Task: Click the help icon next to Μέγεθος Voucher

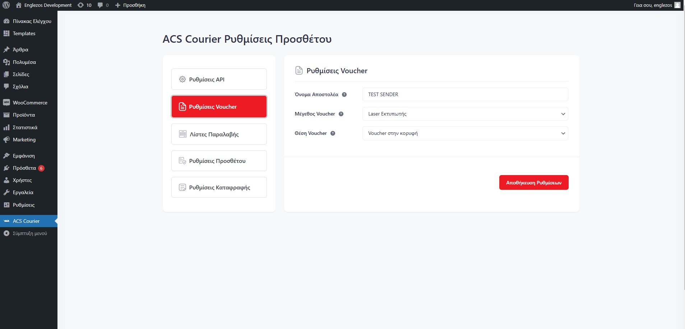Action: (341, 114)
